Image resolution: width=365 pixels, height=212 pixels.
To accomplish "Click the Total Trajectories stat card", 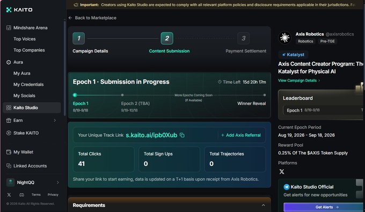I will click(x=235, y=159).
